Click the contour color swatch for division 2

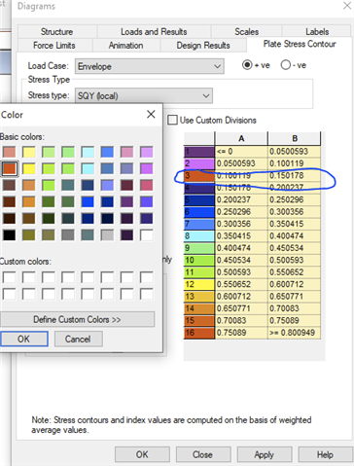tap(199, 163)
